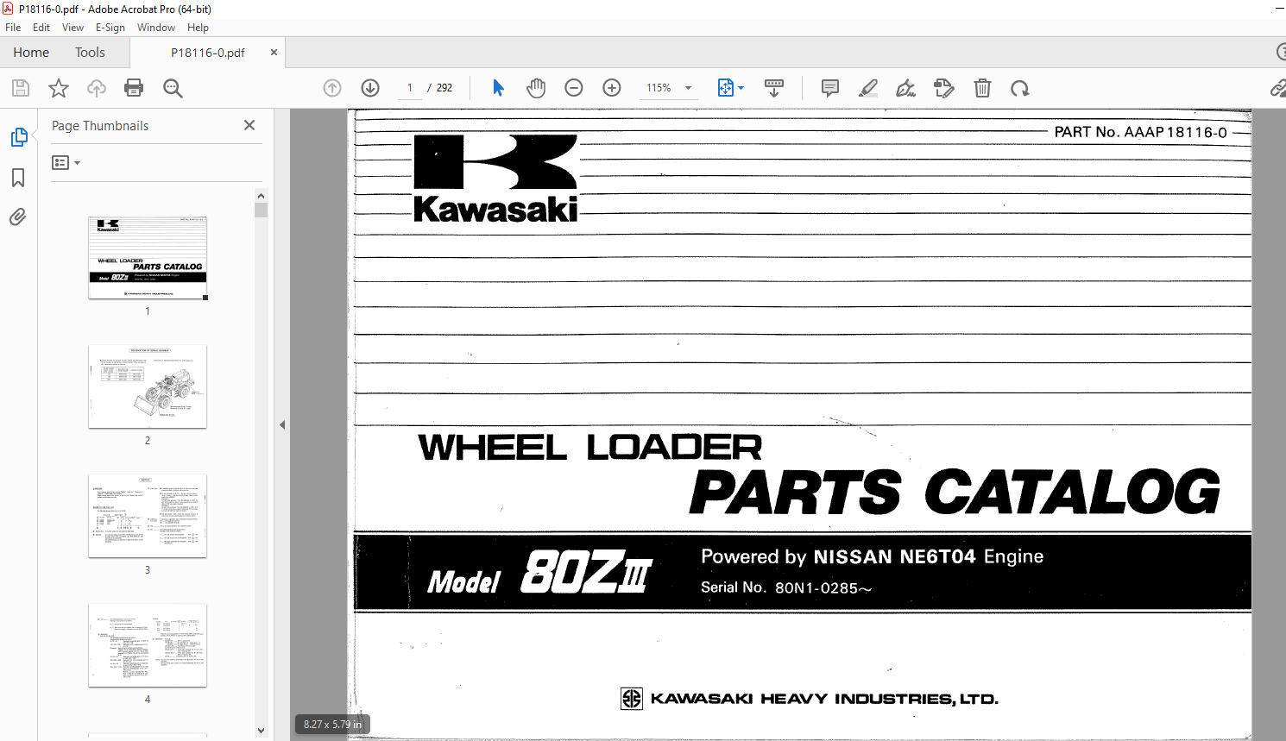This screenshot has width=1286, height=741.
Task: Click the "PART No. AAAP18116-0" text
Action: (x=1140, y=132)
